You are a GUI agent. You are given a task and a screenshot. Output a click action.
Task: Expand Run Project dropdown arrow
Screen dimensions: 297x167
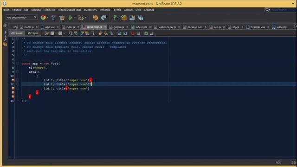[75, 18]
